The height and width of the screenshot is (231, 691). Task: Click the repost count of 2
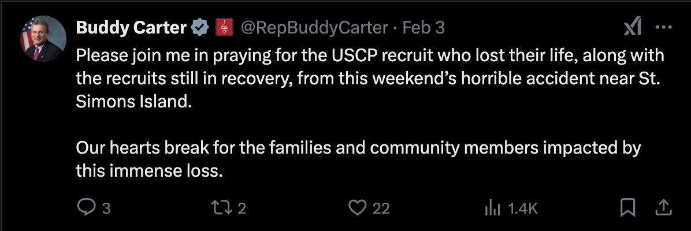coord(242,208)
